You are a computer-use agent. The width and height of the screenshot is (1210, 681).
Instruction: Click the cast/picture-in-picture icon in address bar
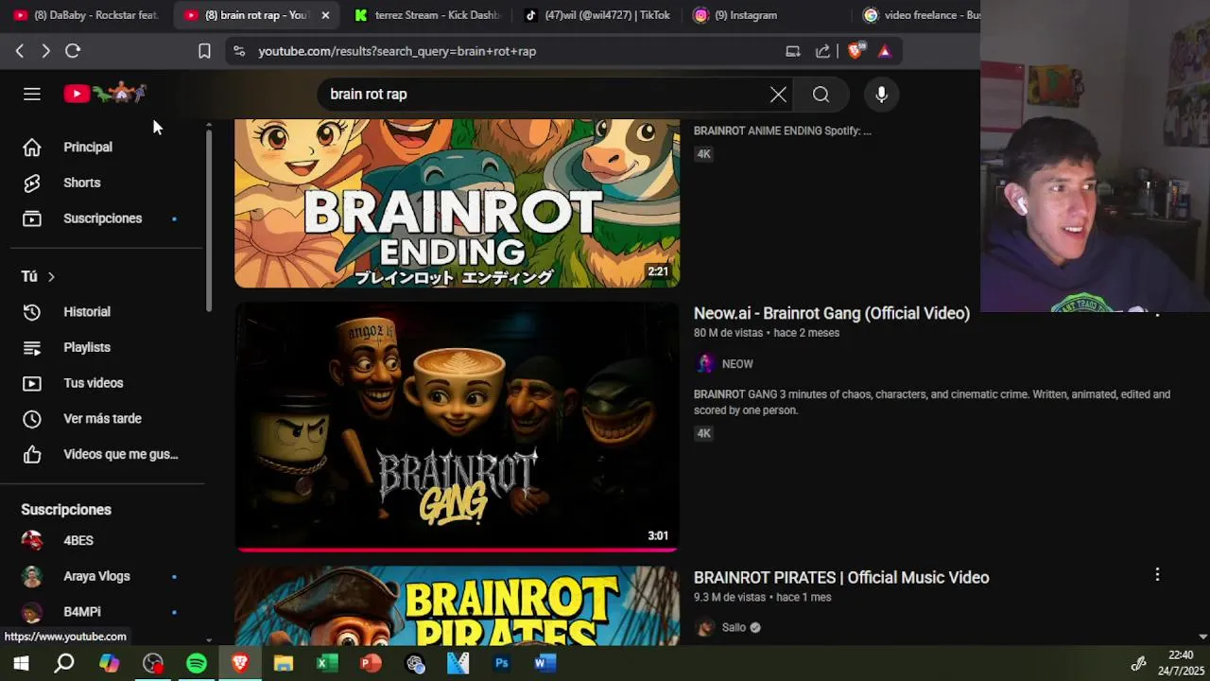793,51
